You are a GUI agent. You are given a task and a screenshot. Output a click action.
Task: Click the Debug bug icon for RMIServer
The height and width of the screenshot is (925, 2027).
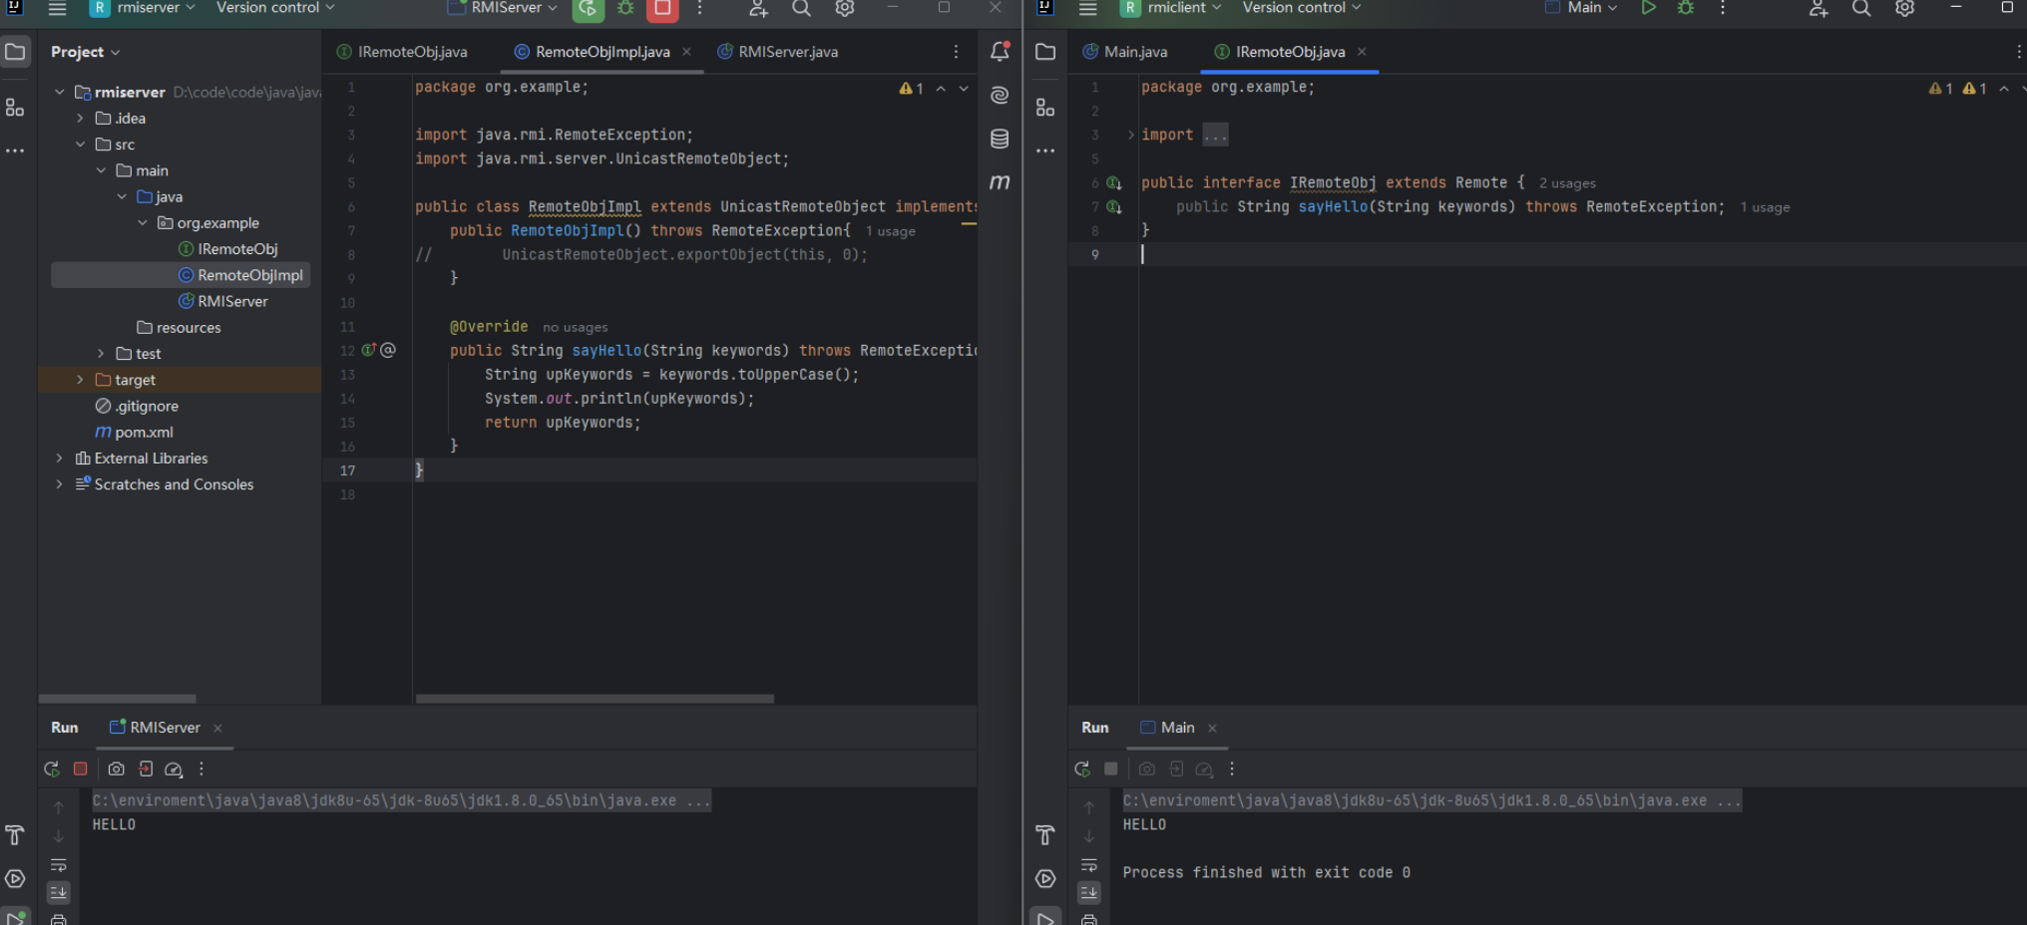625,9
